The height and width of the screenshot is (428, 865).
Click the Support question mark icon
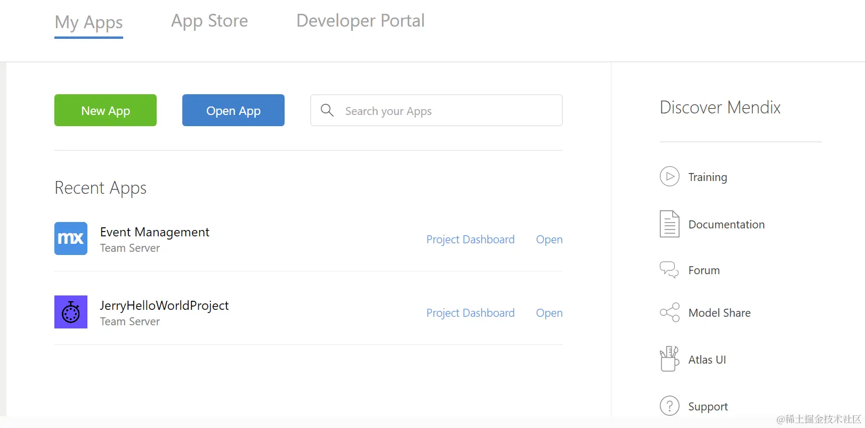(x=669, y=406)
